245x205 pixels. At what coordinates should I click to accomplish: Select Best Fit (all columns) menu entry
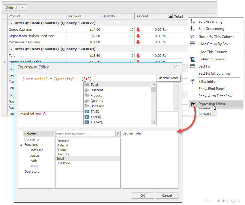click(215, 74)
